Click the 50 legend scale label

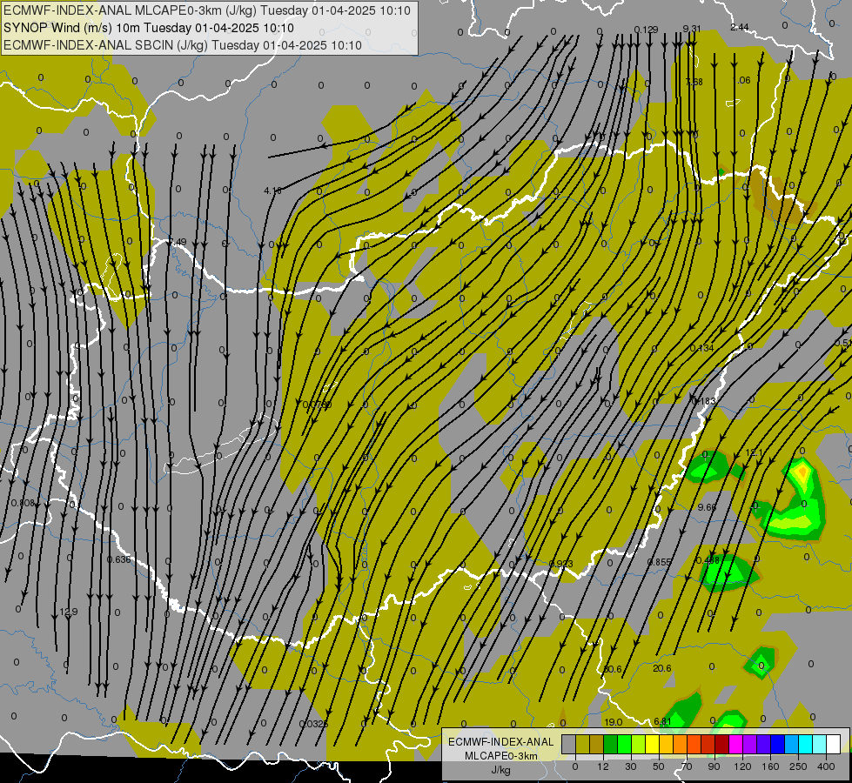[659, 766]
